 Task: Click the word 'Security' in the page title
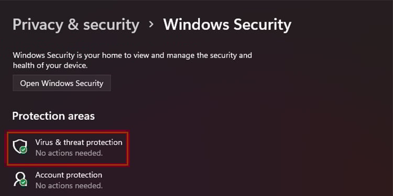(x=263, y=25)
